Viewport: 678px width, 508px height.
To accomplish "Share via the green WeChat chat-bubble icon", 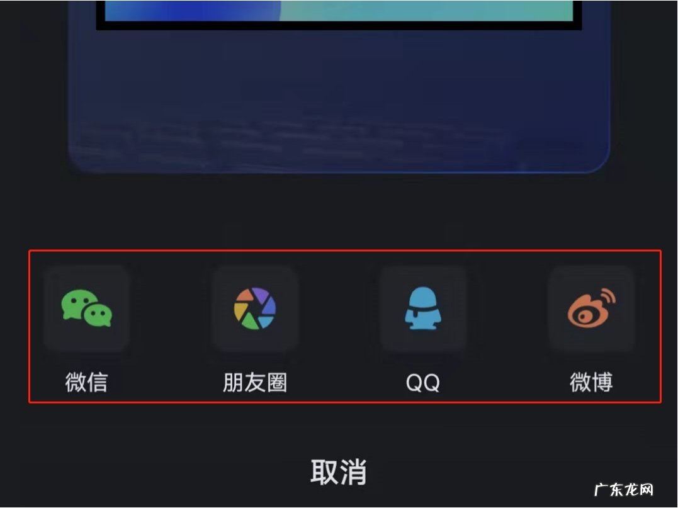I will click(x=86, y=308).
